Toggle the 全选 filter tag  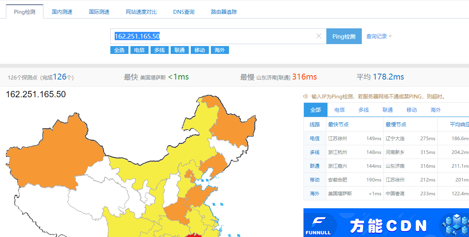tap(119, 50)
